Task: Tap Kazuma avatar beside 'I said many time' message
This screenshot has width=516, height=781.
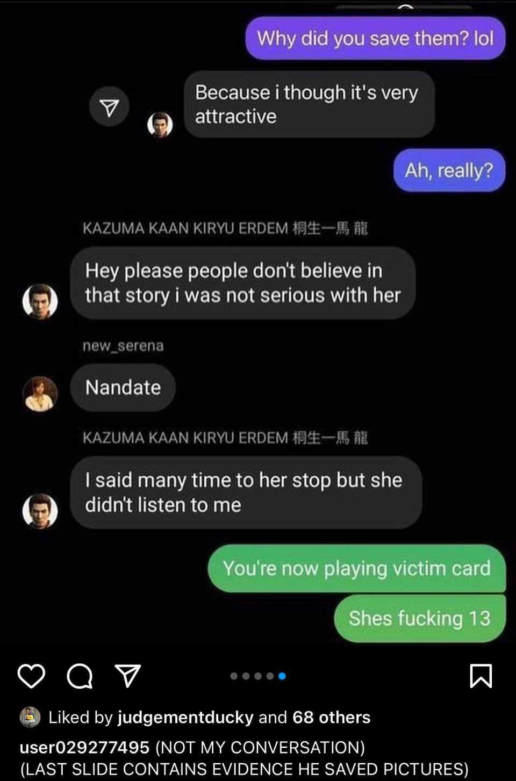Action: (x=40, y=511)
